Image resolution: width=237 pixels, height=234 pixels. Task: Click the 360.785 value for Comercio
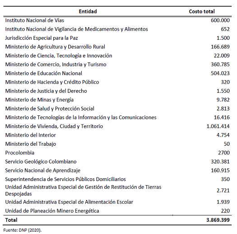(x=220, y=64)
